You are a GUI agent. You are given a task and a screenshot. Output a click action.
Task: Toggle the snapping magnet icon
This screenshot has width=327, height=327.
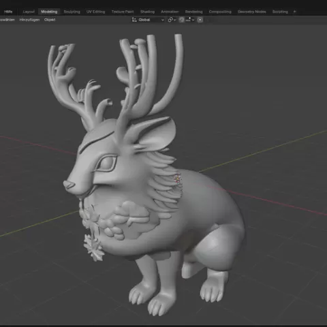pos(181,20)
